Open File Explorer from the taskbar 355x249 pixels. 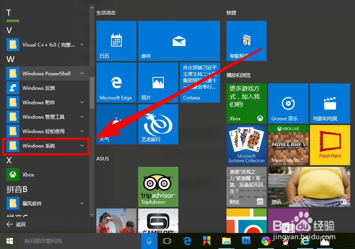click(x=226, y=241)
